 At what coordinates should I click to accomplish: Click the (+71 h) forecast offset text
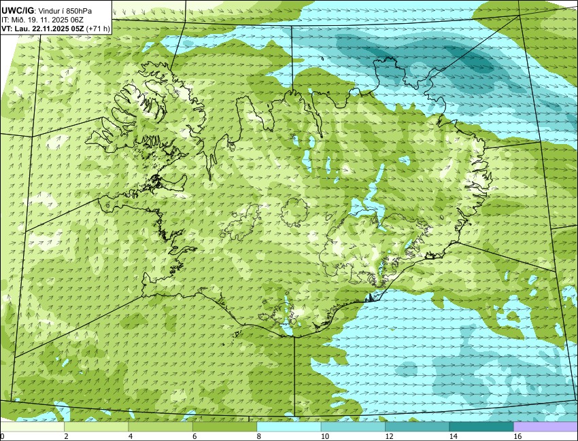coord(98,29)
